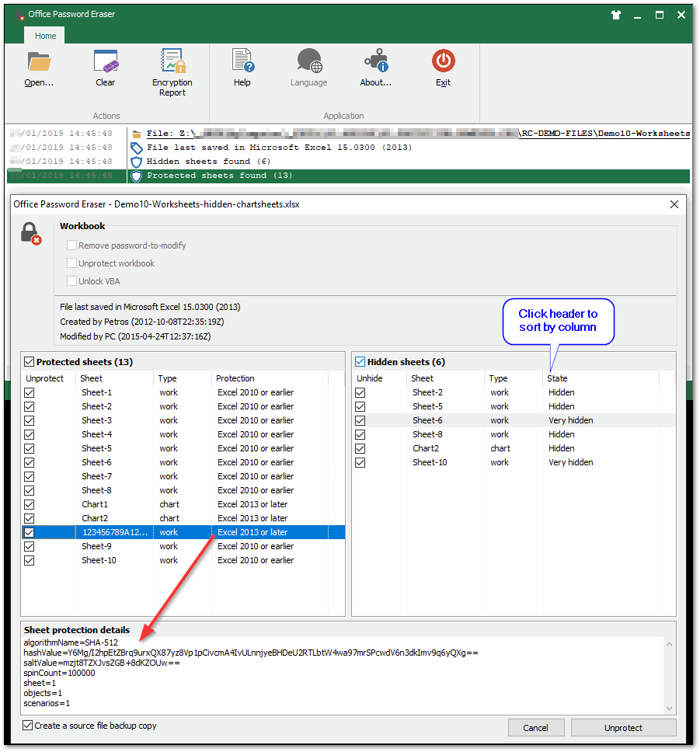Uncheck Unprotect for Sheet-1
Viewport: 700px width, 752px height.
[30, 393]
